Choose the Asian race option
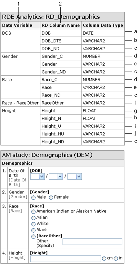Viewport: 137px width, 264px height. [x=33, y=218]
